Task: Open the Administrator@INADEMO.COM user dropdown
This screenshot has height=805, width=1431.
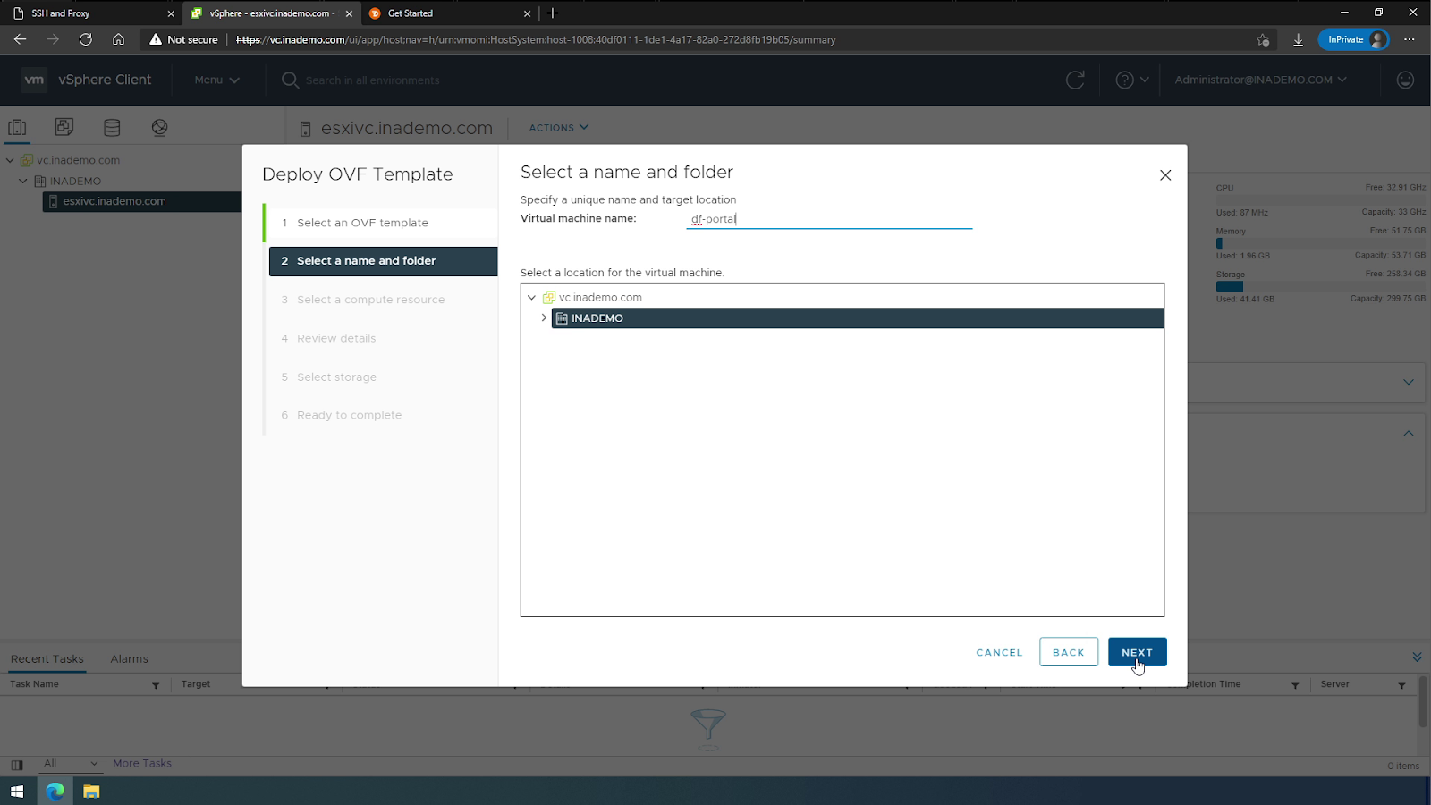Action: pos(1260,80)
